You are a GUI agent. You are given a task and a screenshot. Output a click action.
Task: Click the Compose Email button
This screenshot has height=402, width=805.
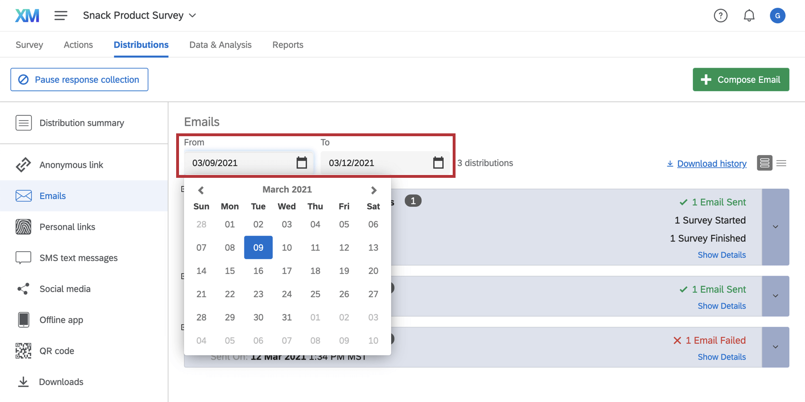tap(741, 79)
